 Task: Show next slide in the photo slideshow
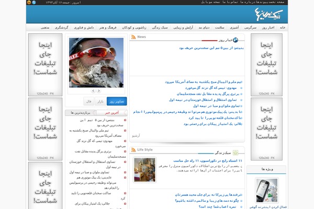click(99, 91)
